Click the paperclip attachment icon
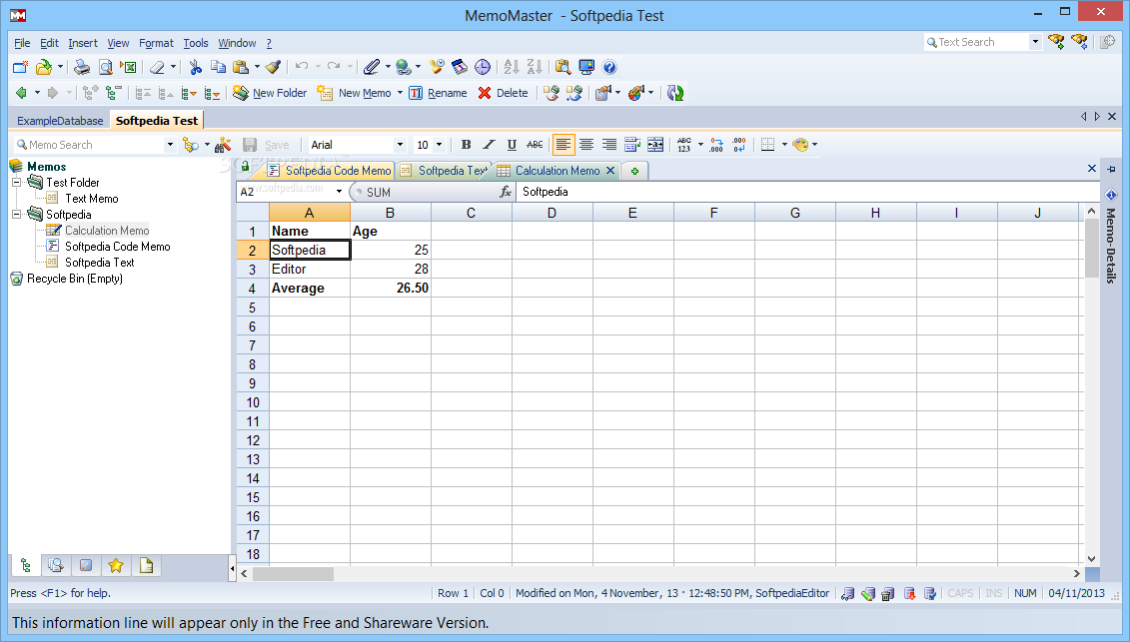The height and width of the screenshot is (642, 1130). point(371,67)
